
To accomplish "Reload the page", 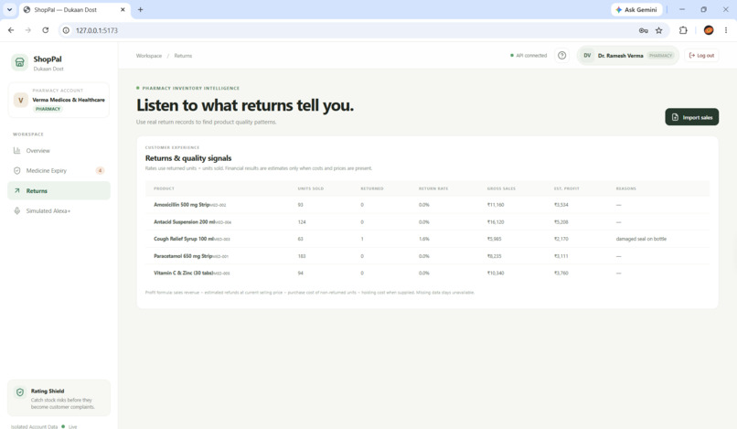I will point(46,30).
